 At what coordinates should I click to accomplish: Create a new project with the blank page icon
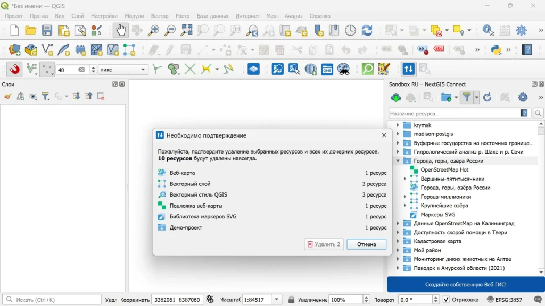(14, 30)
